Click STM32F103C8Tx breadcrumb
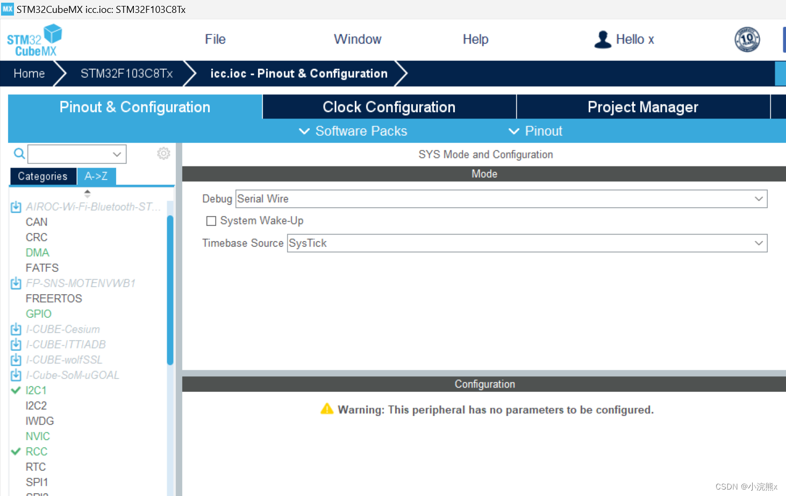 click(x=127, y=74)
